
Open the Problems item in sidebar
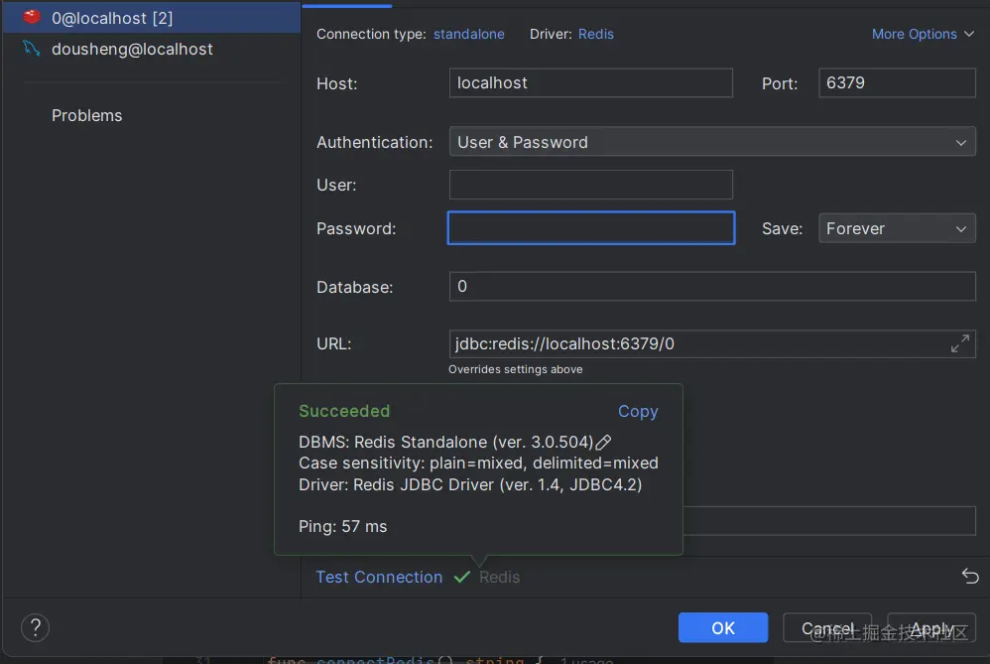tap(87, 115)
